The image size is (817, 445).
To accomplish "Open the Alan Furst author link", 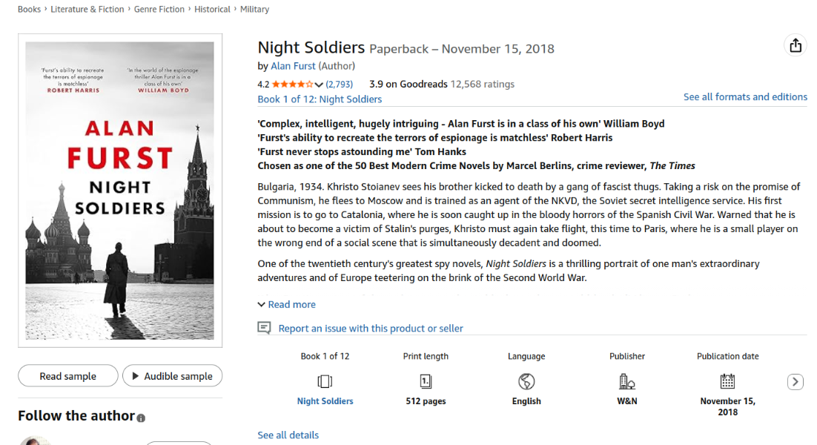I will click(293, 66).
